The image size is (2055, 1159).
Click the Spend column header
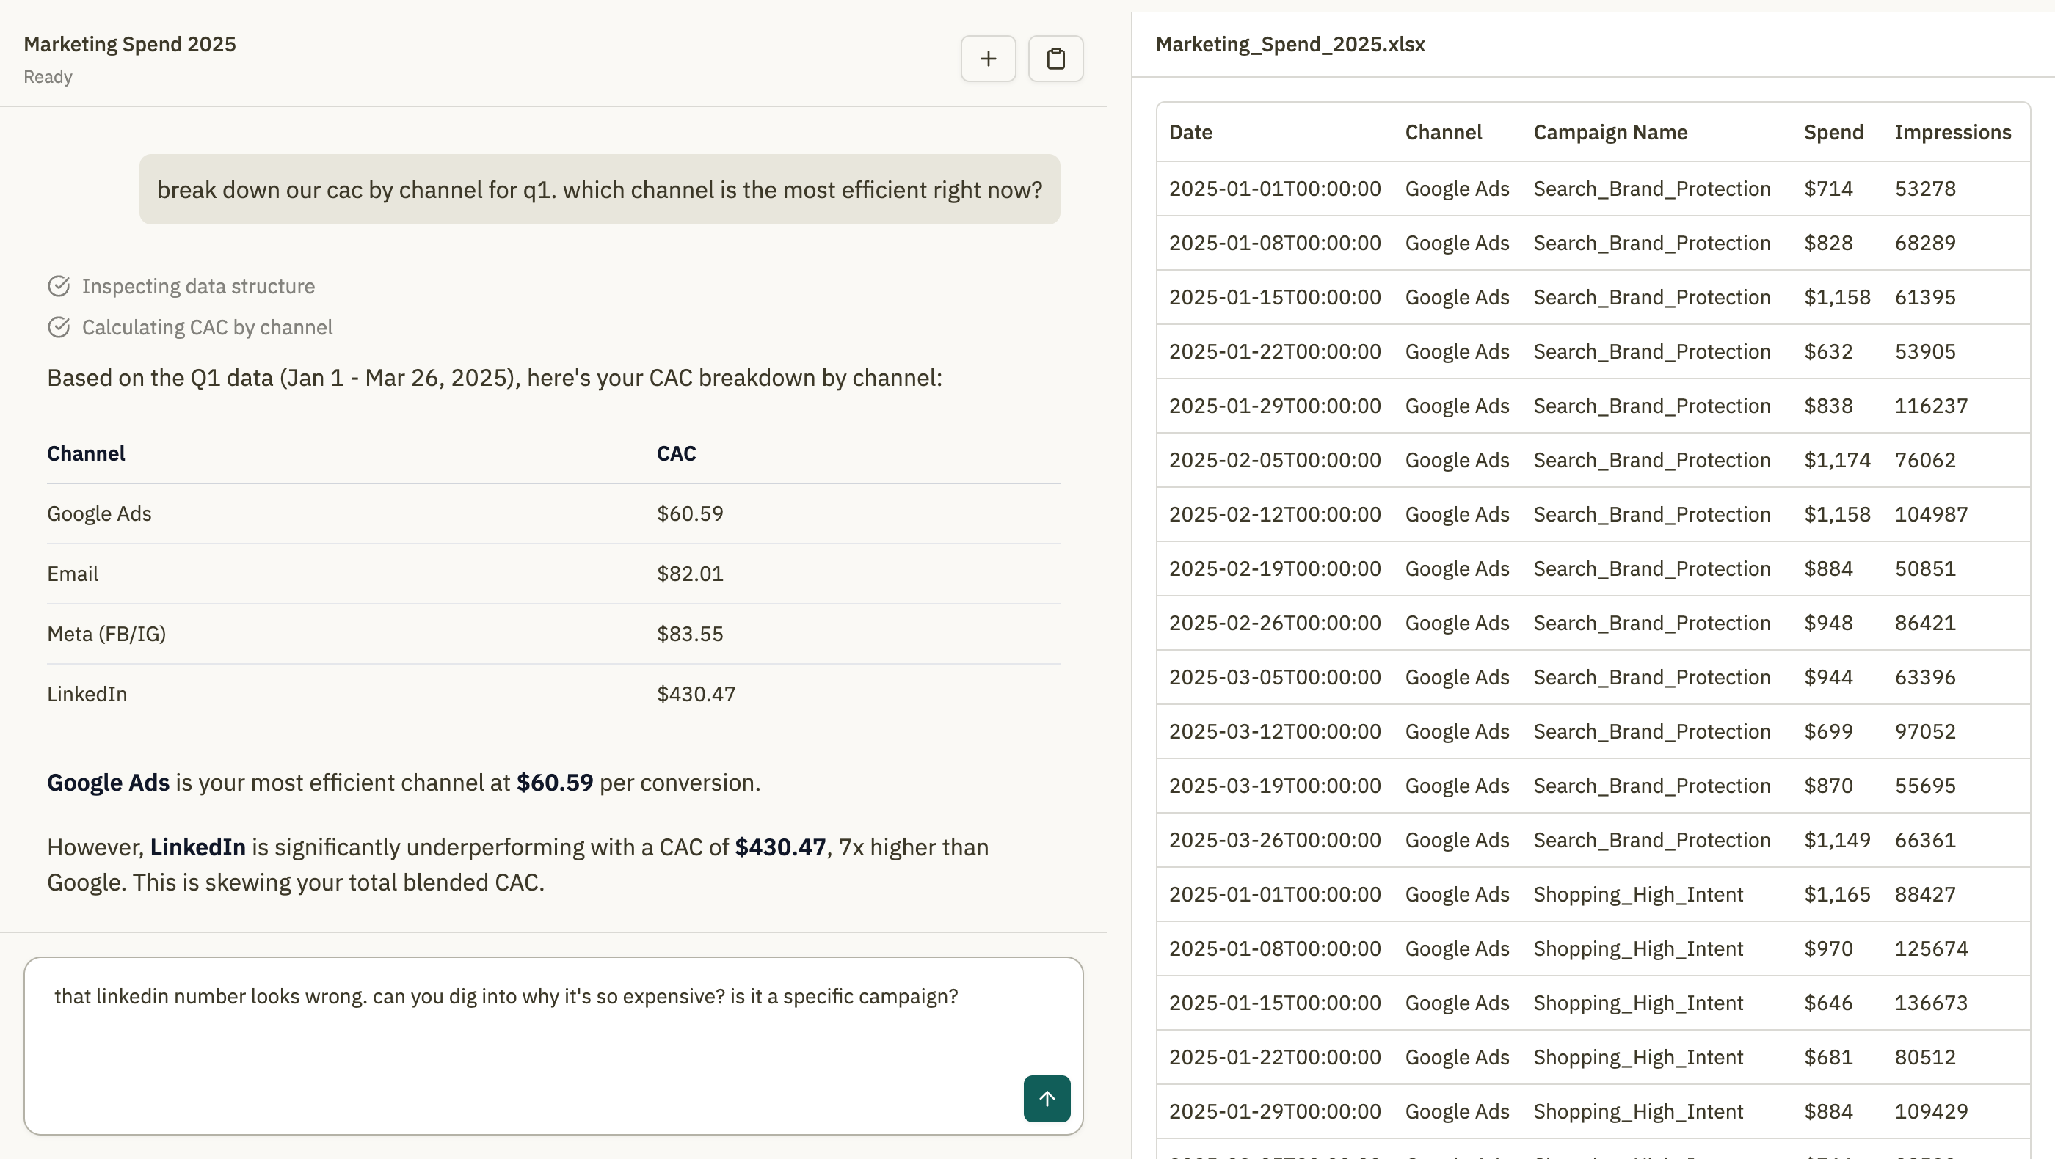(x=1833, y=131)
